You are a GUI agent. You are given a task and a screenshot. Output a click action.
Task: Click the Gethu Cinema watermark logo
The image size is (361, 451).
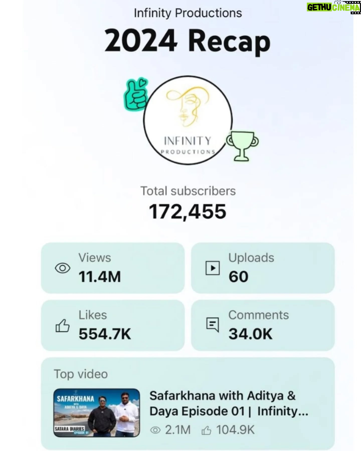[x=334, y=7]
